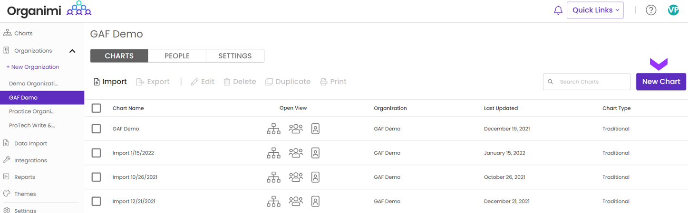Sort by the Last Updated column header

pyautogui.click(x=501, y=108)
